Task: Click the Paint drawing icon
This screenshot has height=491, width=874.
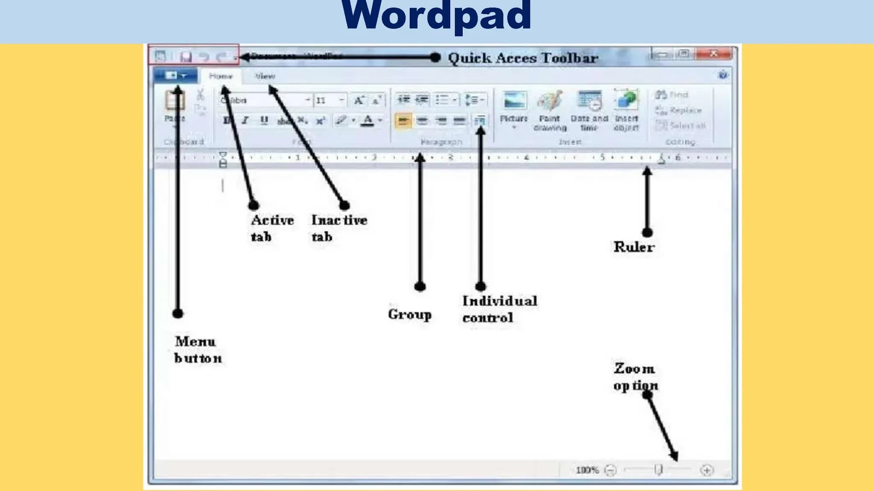Action: tap(550, 101)
